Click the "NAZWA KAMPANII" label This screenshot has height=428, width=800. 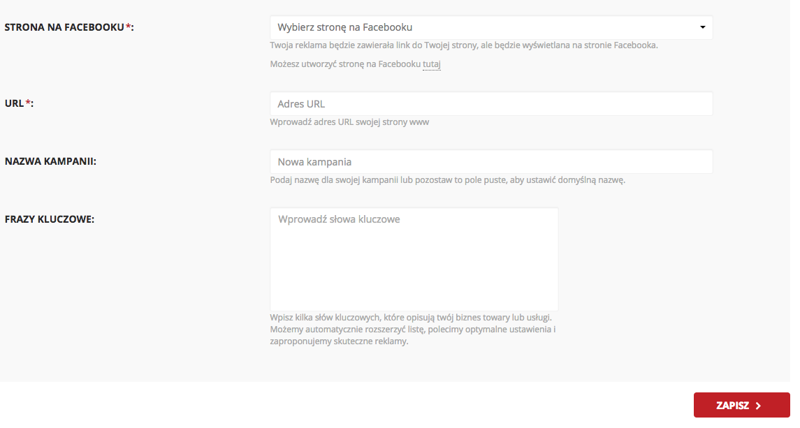50,161
